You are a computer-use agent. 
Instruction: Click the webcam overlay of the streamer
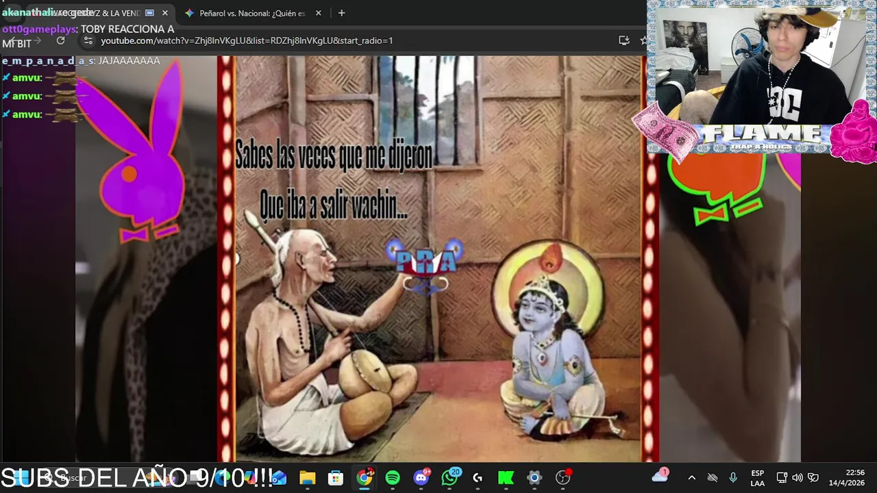pos(762,67)
